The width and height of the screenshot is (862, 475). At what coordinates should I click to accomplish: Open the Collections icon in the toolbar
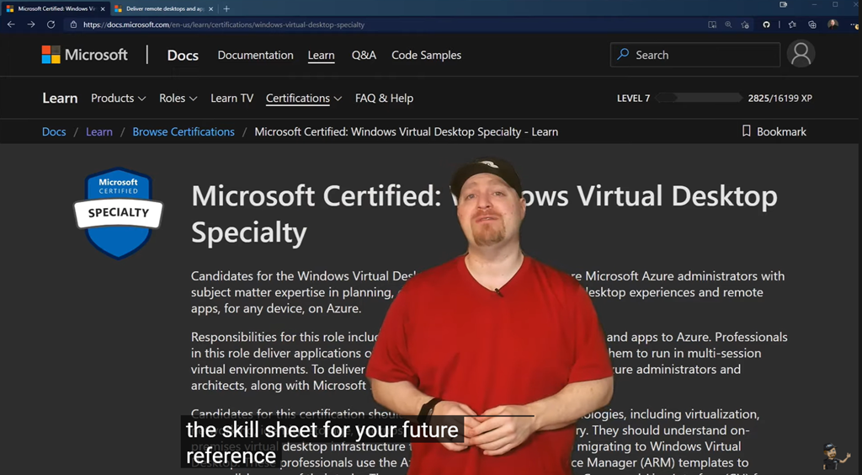[811, 24]
